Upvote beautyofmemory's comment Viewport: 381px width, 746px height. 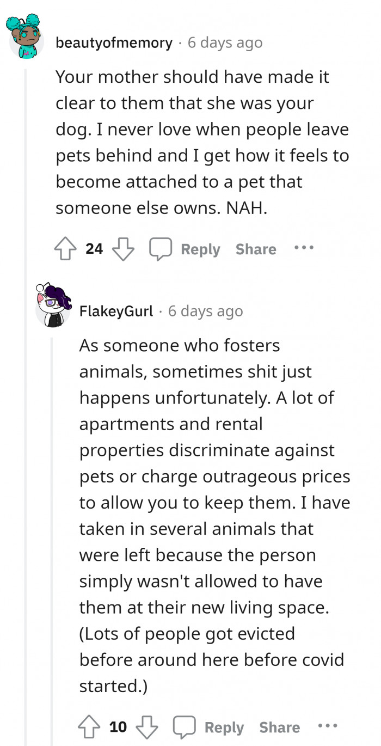click(x=66, y=248)
